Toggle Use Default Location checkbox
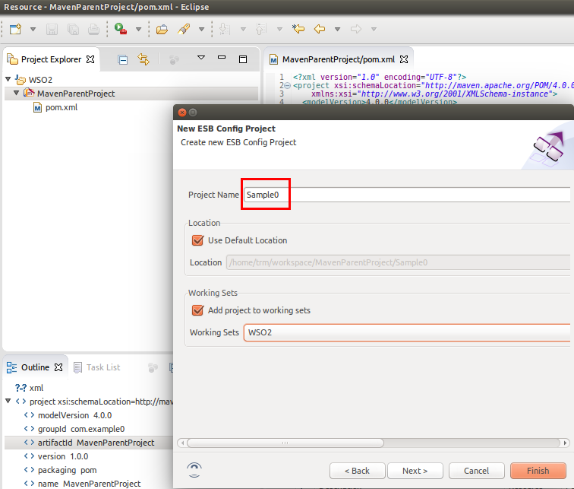Viewport: 574px width, 489px height. [x=198, y=240]
